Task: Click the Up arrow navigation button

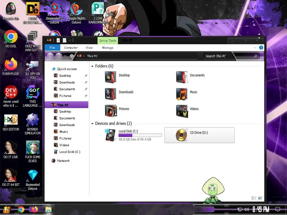Action: point(71,56)
